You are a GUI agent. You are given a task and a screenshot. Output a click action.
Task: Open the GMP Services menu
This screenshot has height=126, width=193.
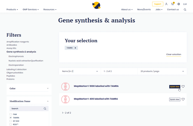tap(31, 10)
